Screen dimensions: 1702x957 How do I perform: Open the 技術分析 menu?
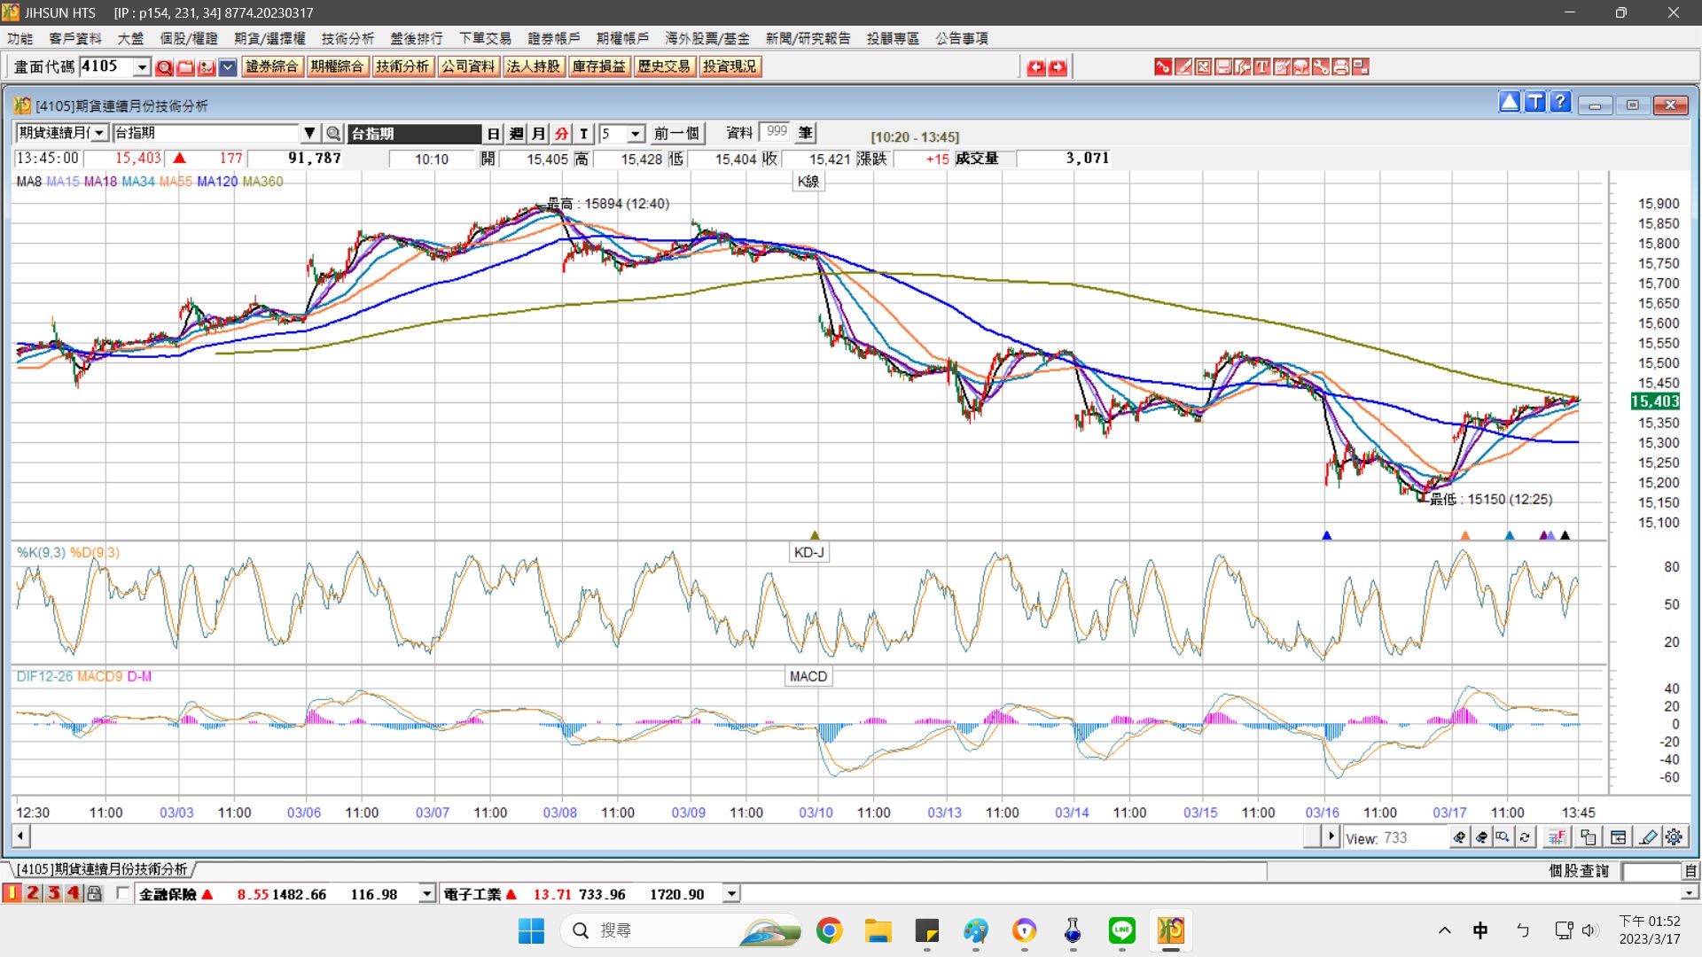coord(347,38)
